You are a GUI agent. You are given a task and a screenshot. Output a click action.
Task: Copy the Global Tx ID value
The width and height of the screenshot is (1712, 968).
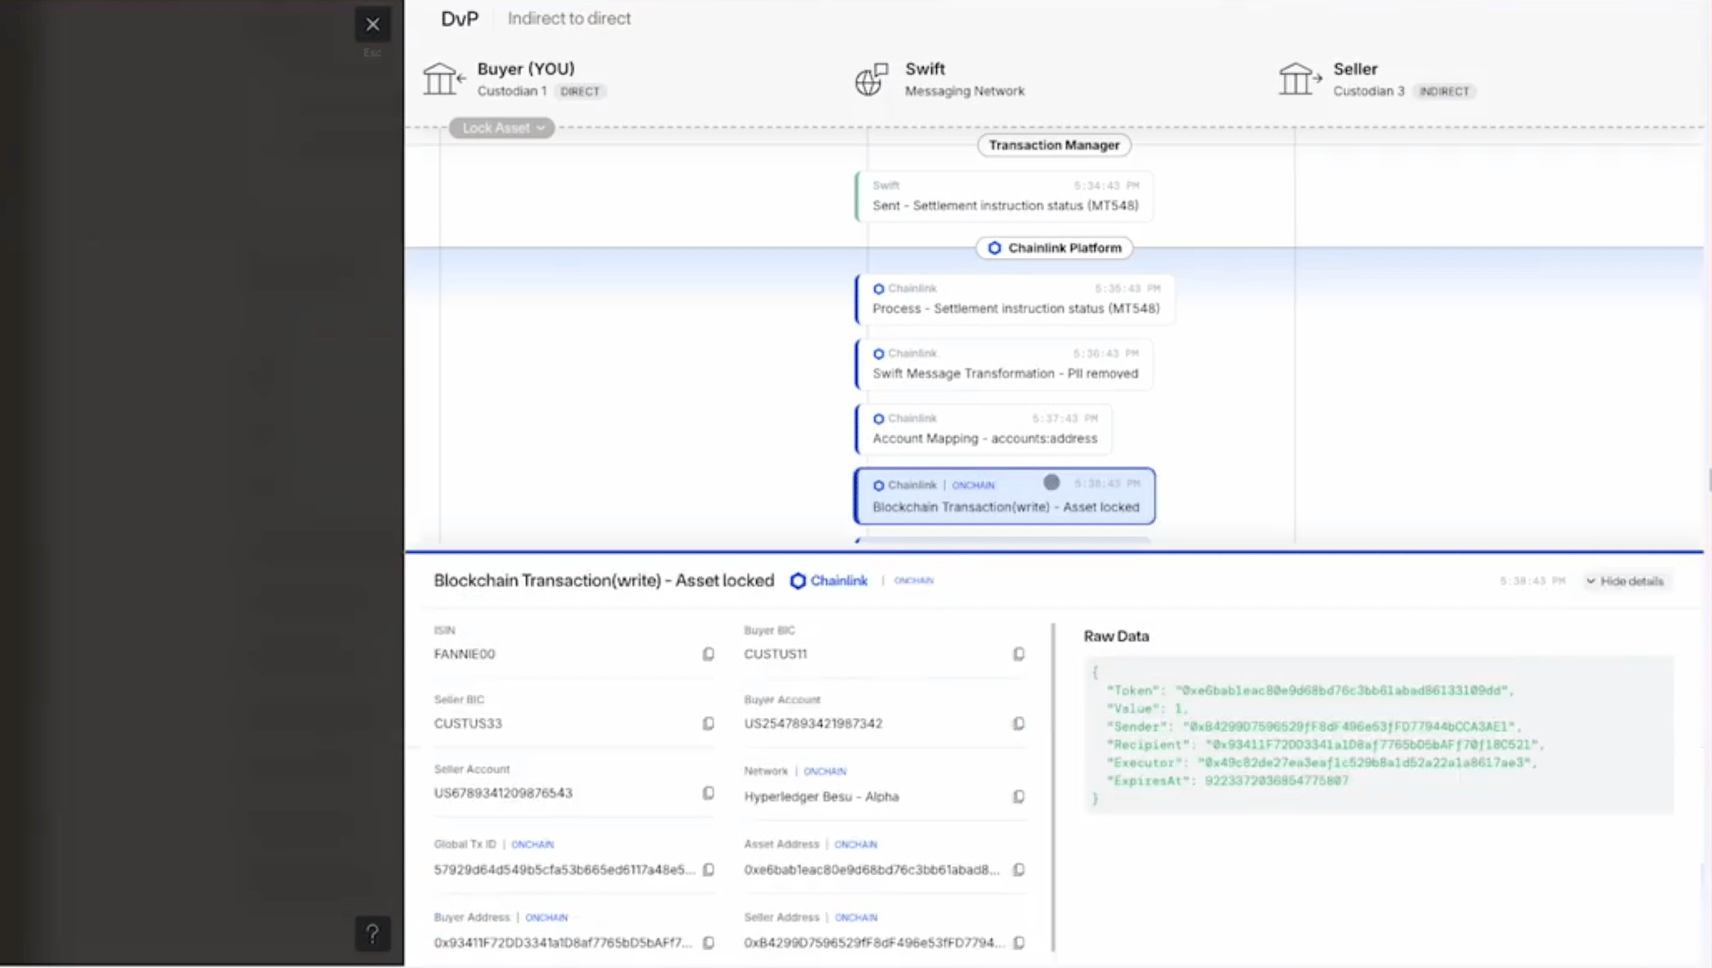coord(708,869)
